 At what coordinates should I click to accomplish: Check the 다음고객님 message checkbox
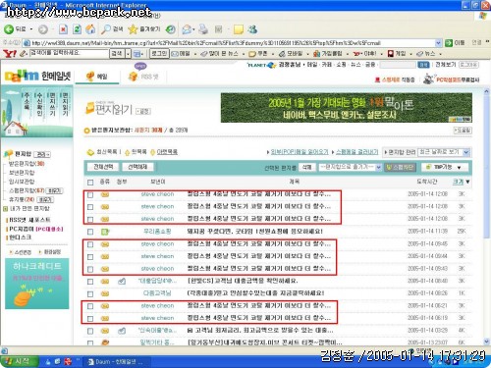tap(90, 293)
